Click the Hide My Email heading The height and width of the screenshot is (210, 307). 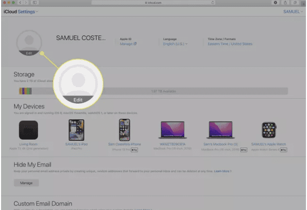[32, 165]
